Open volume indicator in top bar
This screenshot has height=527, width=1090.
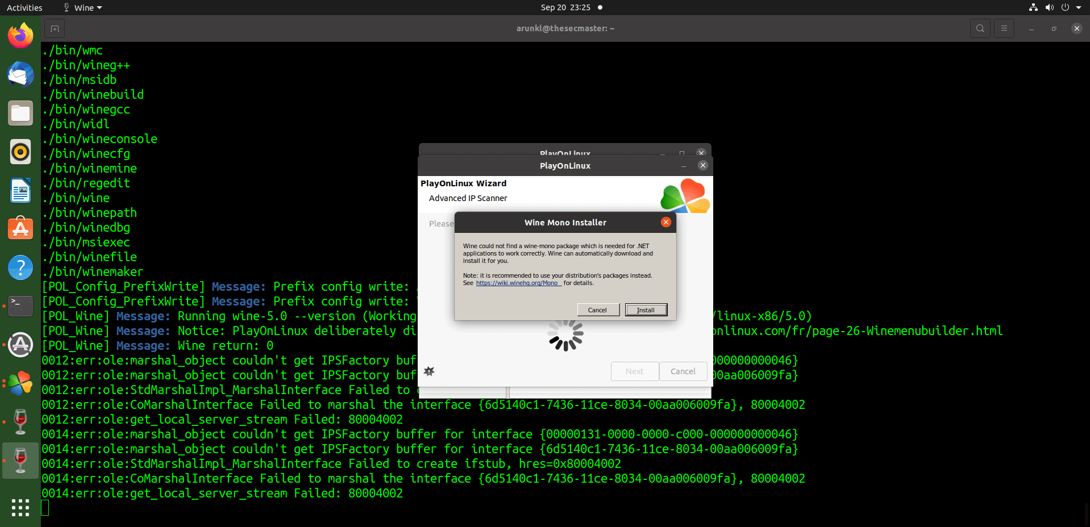pyautogui.click(x=1049, y=7)
